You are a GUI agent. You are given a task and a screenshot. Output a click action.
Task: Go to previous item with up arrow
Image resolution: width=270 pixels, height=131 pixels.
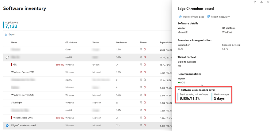click(x=255, y=2)
